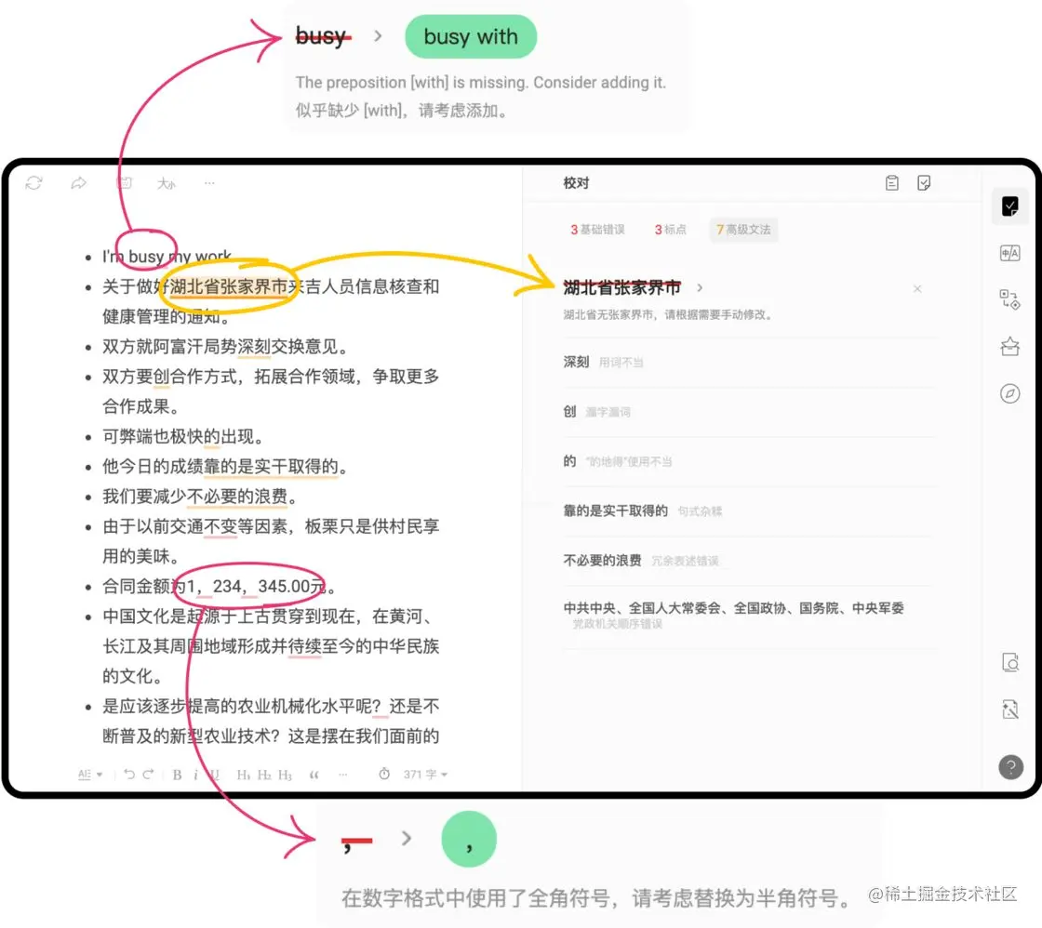Image resolution: width=1042 pixels, height=928 pixels.
Task: Click the 校对 panel title
Action: (576, 183)
